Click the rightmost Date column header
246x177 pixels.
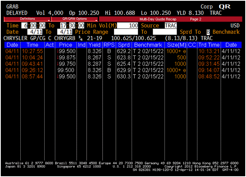click(x=231, y=45)
